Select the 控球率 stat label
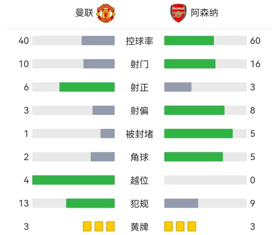The image size is (279, 235). [x=139, y=41]
